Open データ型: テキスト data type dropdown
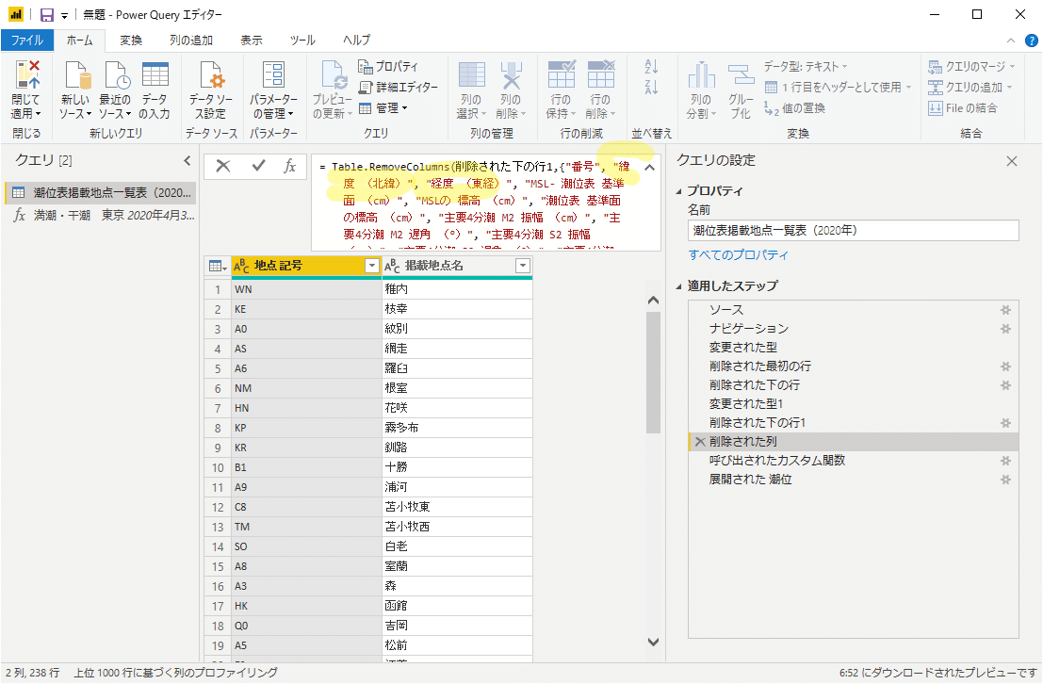Image resolution: width=1043 pixels, height=684 pixels. pyautogui.click(x=806, y=67)
